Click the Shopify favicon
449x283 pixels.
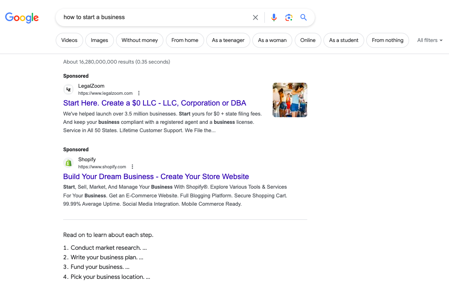[x=69, y=163]
